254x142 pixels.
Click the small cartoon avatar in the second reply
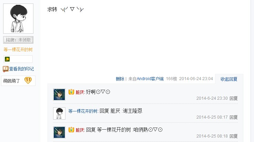pyautogui.click(x=59, y=113)
